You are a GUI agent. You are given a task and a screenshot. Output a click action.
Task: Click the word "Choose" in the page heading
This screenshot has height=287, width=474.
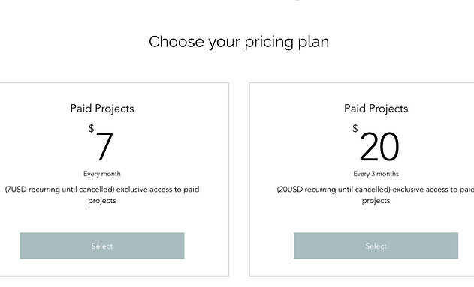tap(177, 42)
